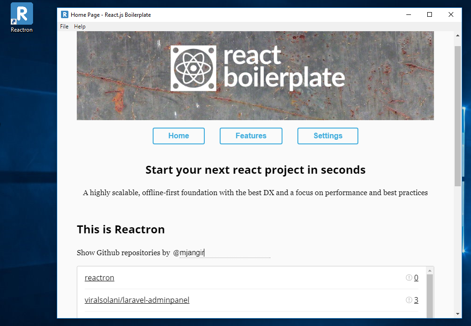Viewport: 471px width, 326px height.
Task: Open the File menu
Action: [64, 27]
